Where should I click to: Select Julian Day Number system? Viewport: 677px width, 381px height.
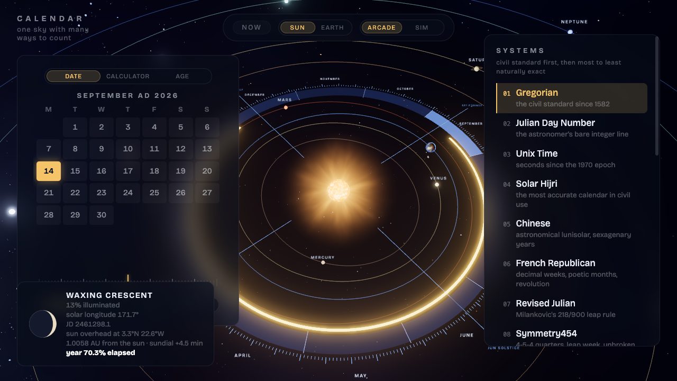pos(572,128)
